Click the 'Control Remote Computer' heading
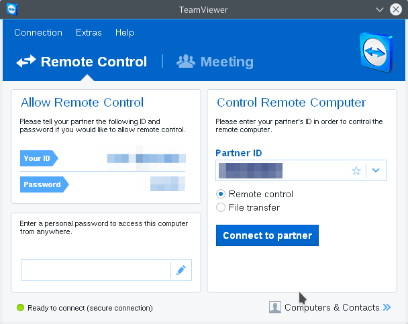Viewport: 408px width, 324px height. 291,102
